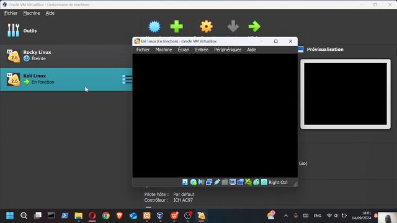The width and height of the screenshot is (397, 223).
Task: Open File Explorer from the taskbar
Action: click(x=79, y=216)
